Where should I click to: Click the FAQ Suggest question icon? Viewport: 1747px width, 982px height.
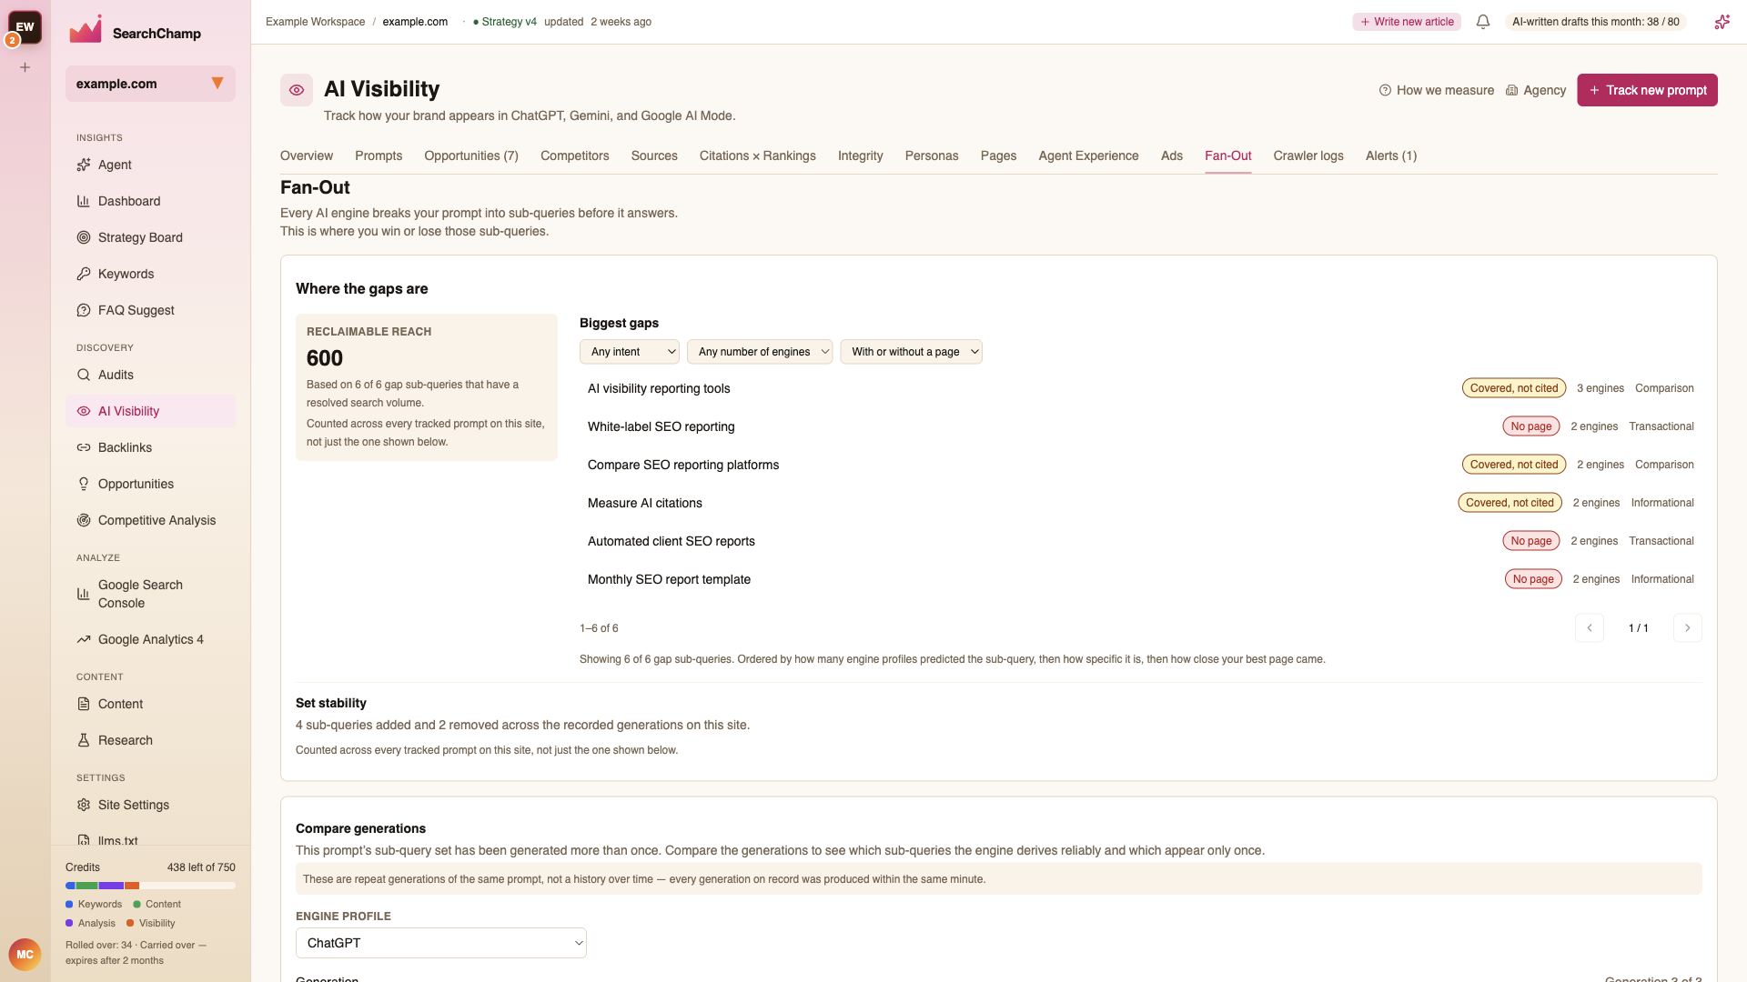pos(84,310)
